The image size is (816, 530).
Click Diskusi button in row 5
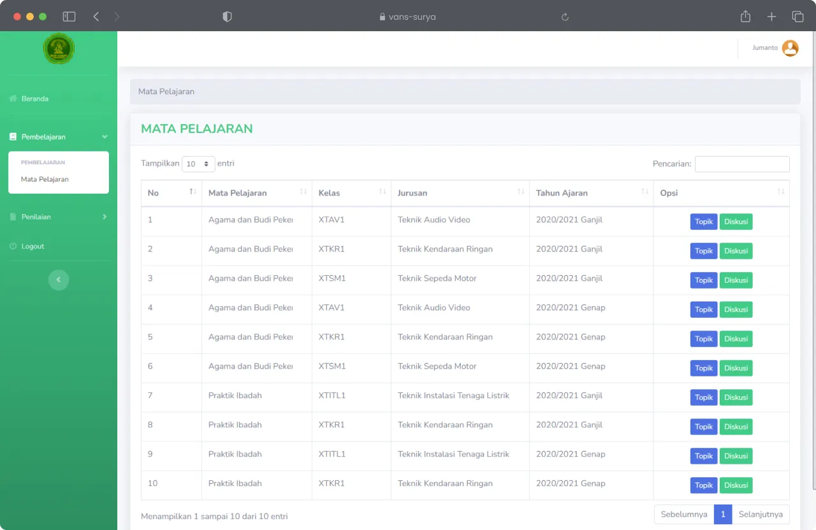coord(736,339)
